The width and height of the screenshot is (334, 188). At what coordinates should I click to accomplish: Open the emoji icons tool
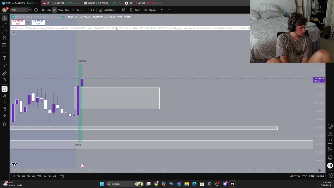coord(4,65)
